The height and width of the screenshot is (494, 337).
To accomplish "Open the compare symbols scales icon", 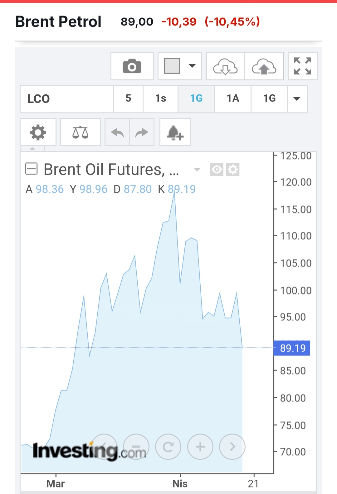I will click(x=80, y=132).
